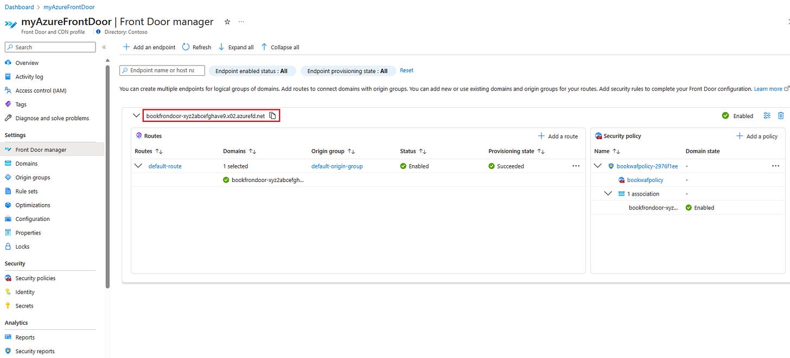The image size is (790, 358).
Task: Open endpoint settings sliders icon
Action: [767, 115]
